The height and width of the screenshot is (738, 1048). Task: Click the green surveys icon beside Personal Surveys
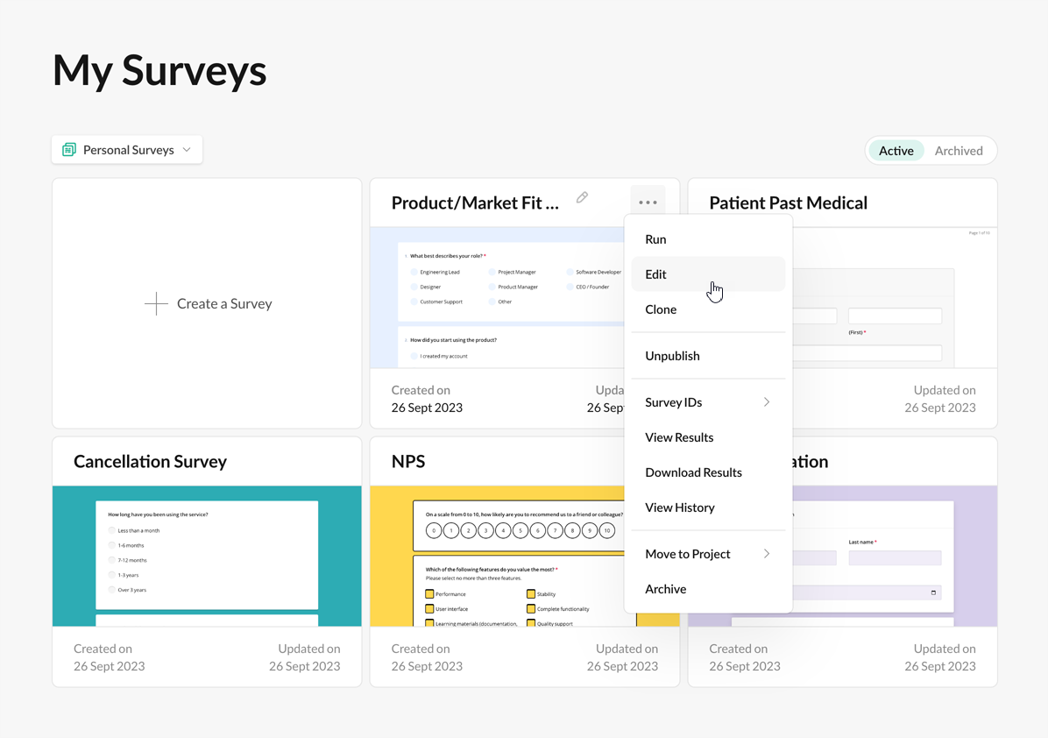69,149
